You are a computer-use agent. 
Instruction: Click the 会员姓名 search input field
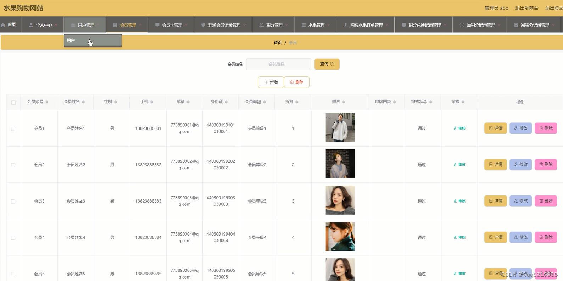279,64
